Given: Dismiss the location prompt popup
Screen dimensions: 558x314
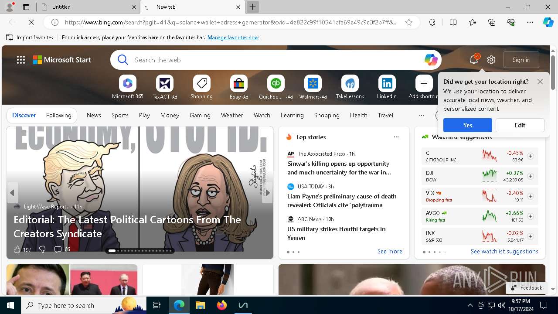Looking at the screenshot, I should [540, 82].
